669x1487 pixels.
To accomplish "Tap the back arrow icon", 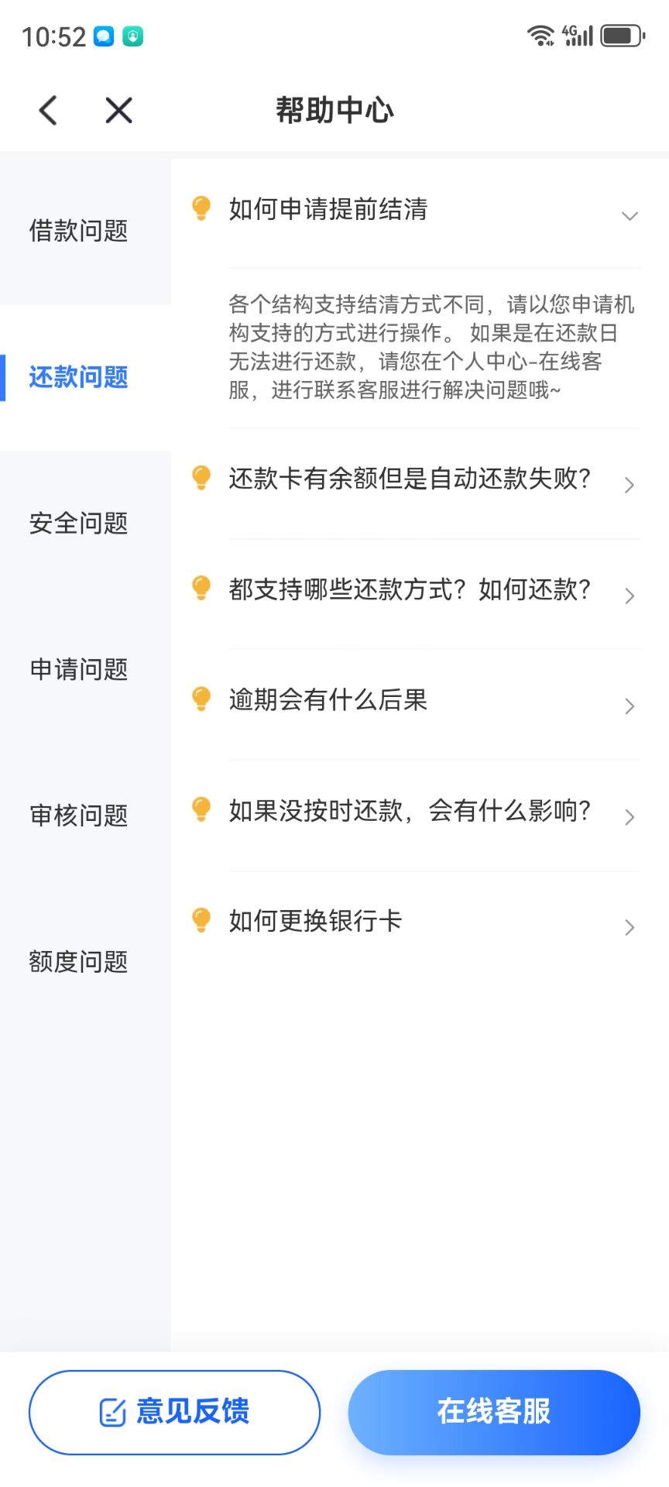I will tap(48, 110).
